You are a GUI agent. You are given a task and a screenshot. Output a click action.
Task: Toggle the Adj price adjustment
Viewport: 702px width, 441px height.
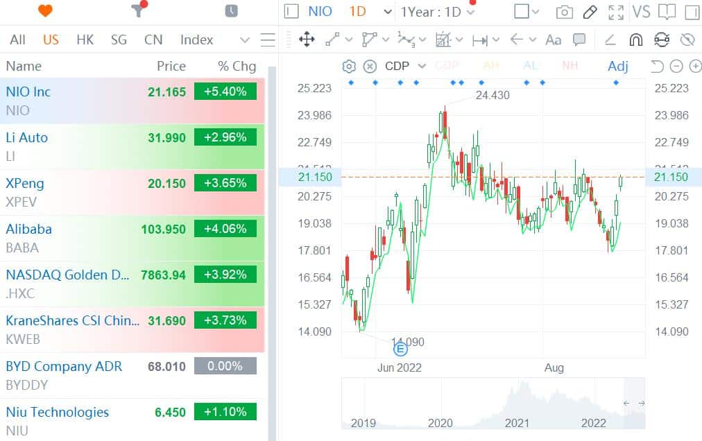tap(617, 67)
